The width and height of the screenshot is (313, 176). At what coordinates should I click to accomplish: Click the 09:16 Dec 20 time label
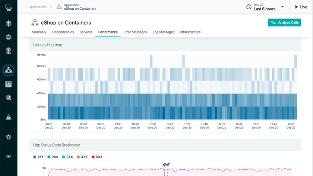101,126
